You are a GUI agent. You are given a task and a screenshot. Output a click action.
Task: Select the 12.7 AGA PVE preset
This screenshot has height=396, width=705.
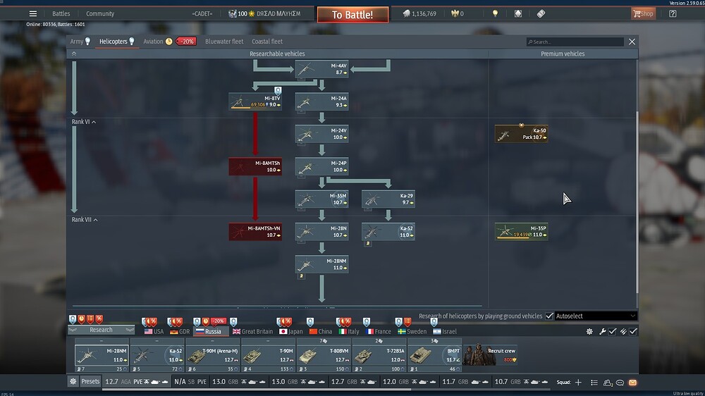136,382
